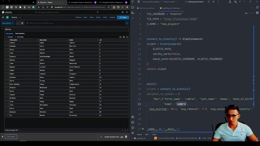This screenshot has height=146, width=260.
Task: Switch to the first PyCharm editor file tab
Action: 146,8
